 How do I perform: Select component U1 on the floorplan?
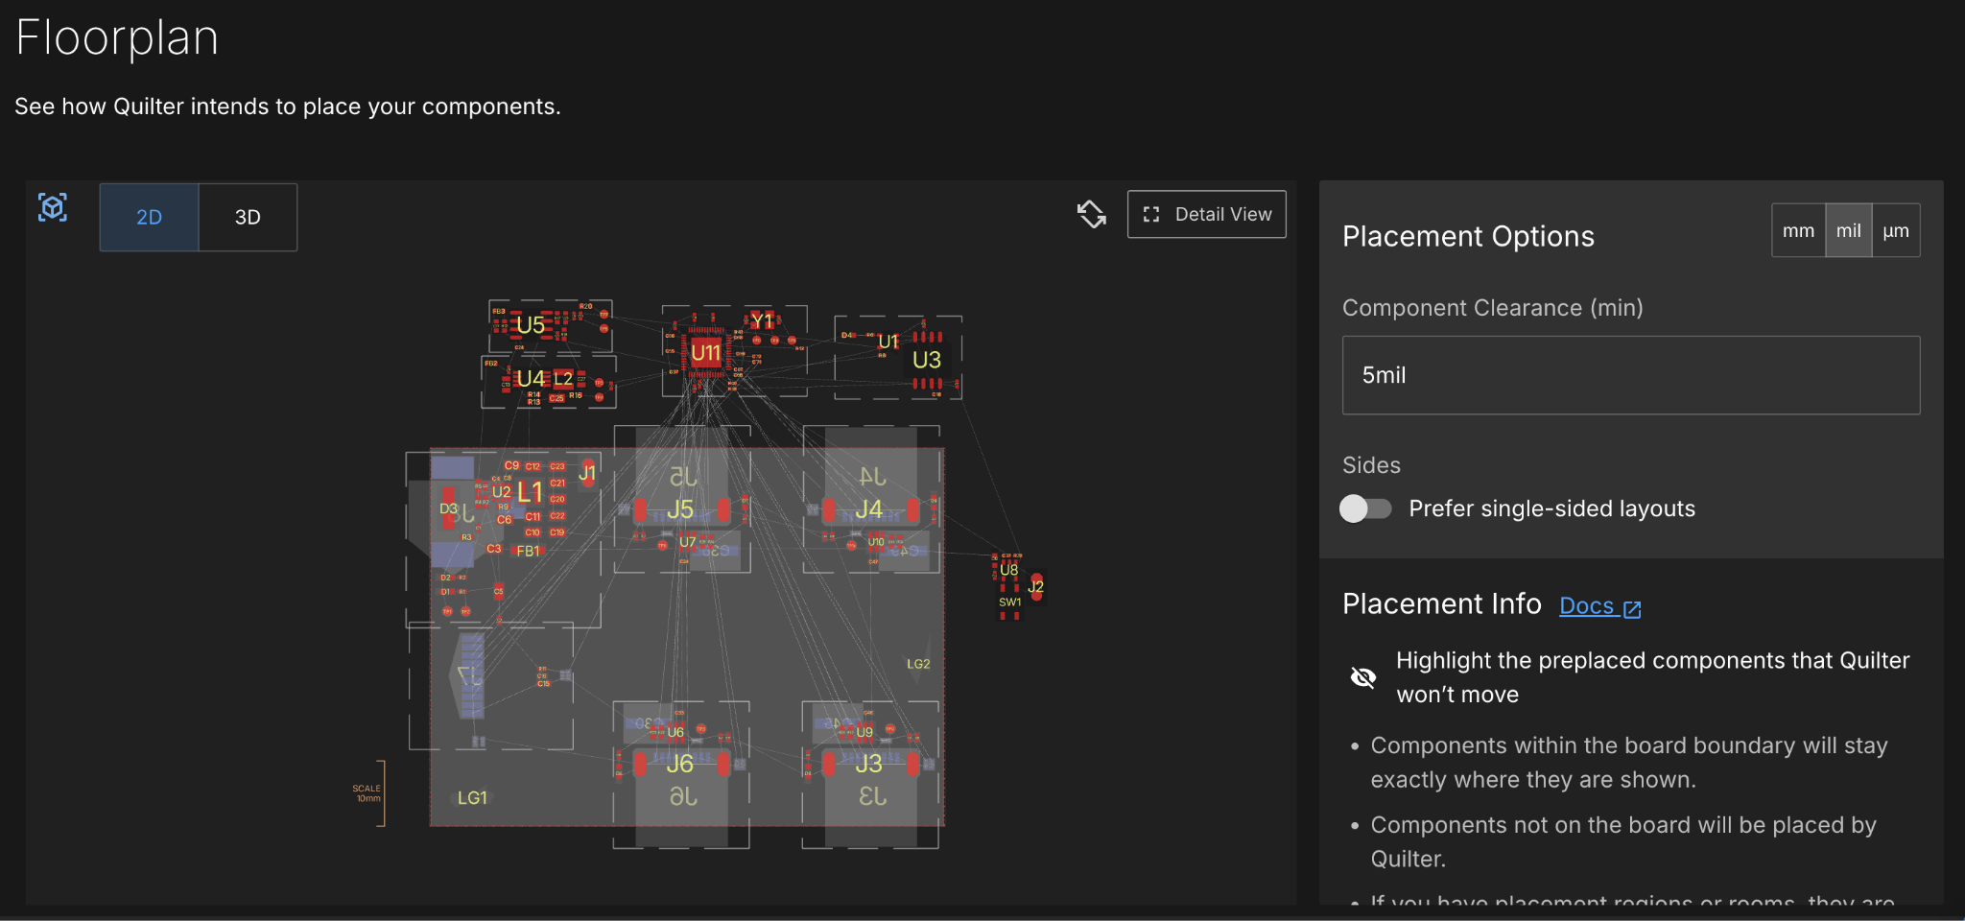tap(888, 342)
